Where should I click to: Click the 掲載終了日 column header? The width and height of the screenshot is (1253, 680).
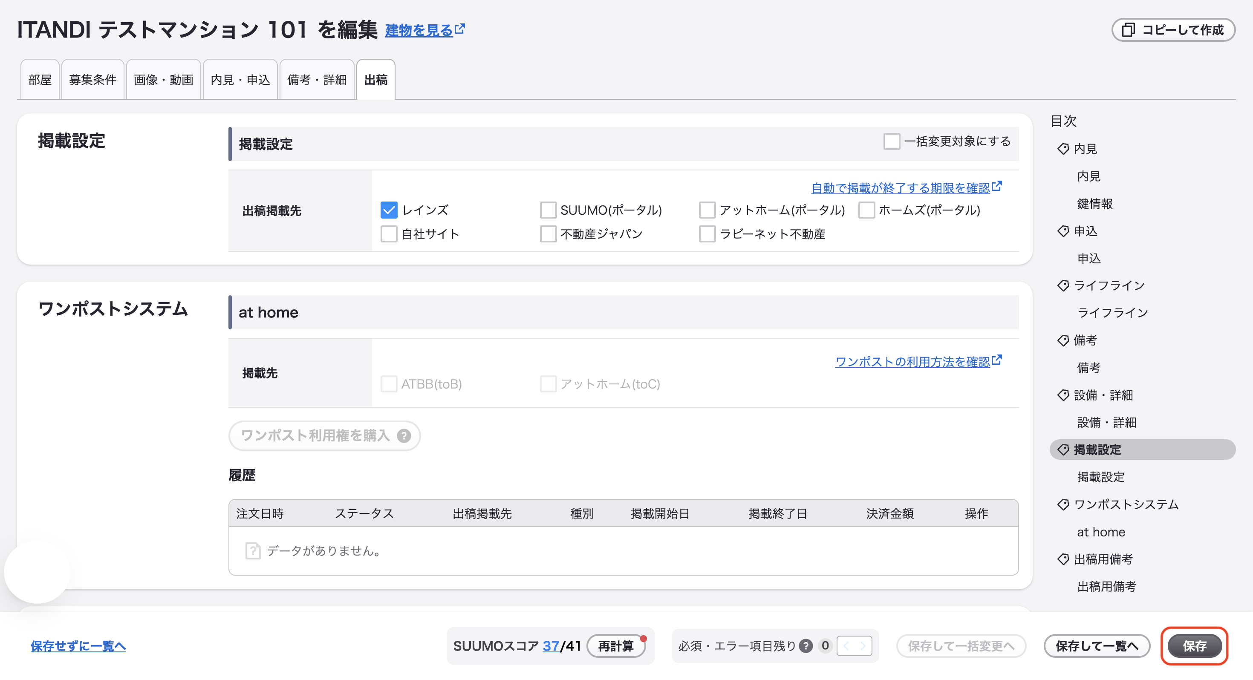[778, 514]
